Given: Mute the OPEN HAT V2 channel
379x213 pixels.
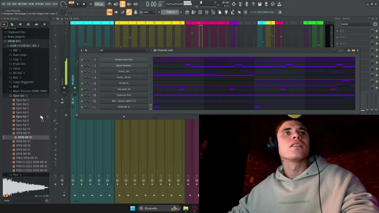Looking at the screenshot, I should [x=82, y=107].
